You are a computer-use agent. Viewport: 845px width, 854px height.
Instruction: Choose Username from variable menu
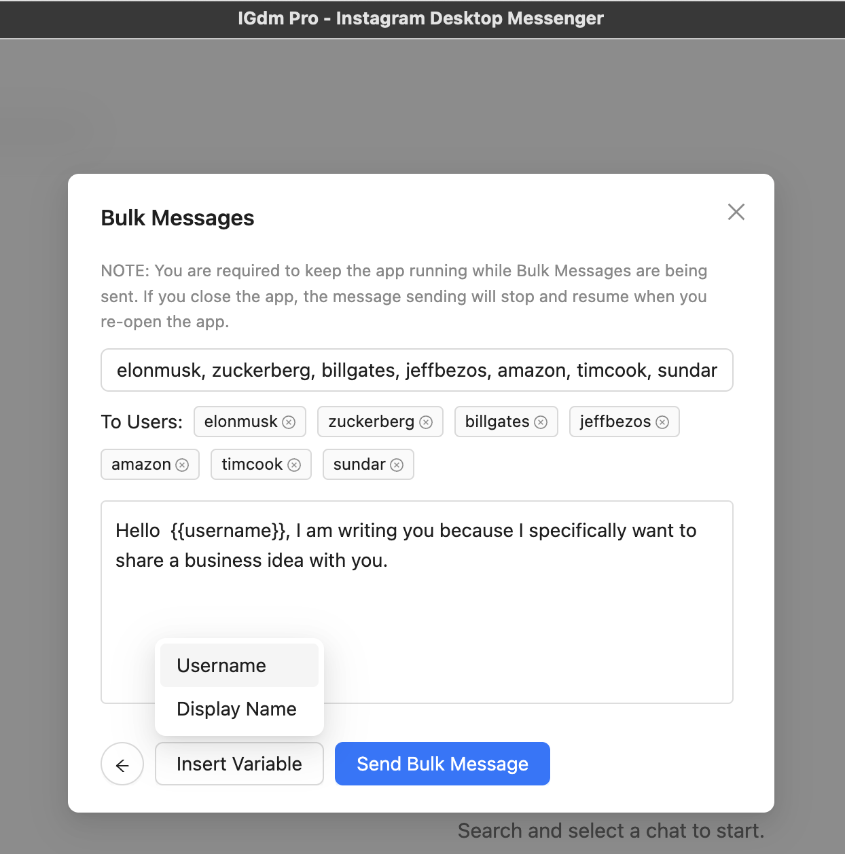[239, 665]
